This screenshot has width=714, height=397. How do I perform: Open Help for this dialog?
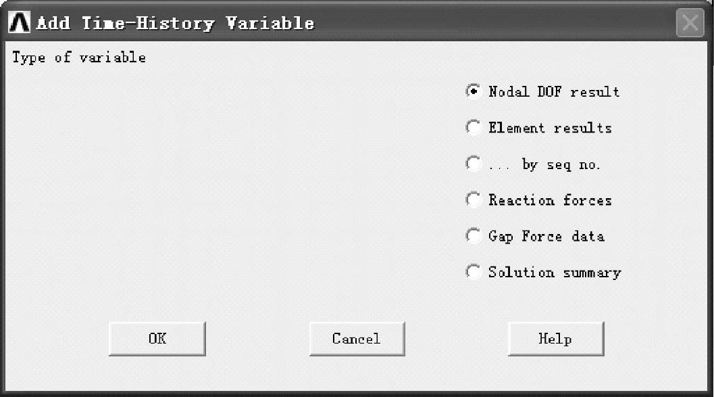point(555,339)
